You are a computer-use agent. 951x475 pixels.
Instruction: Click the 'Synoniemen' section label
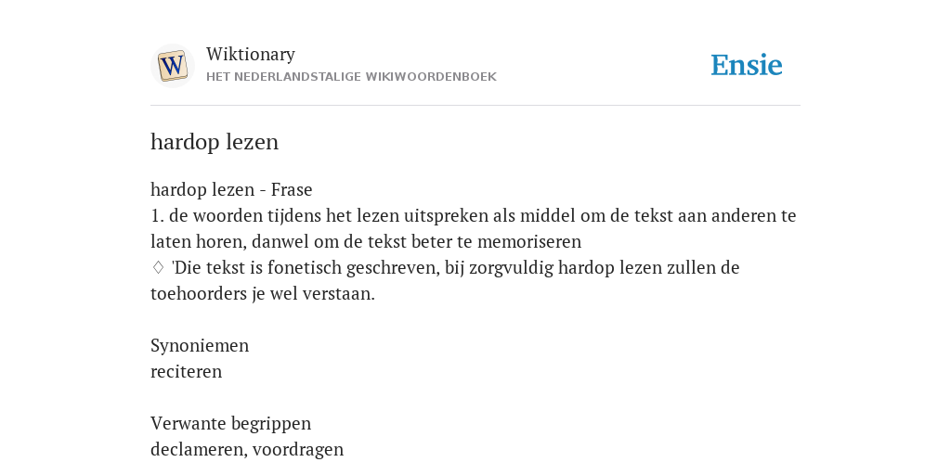(200, 345)
